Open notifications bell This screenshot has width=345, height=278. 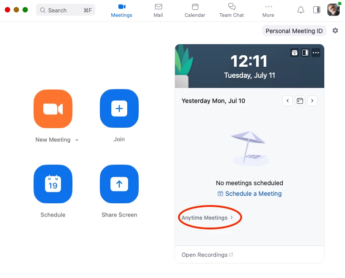coord(301,10)
